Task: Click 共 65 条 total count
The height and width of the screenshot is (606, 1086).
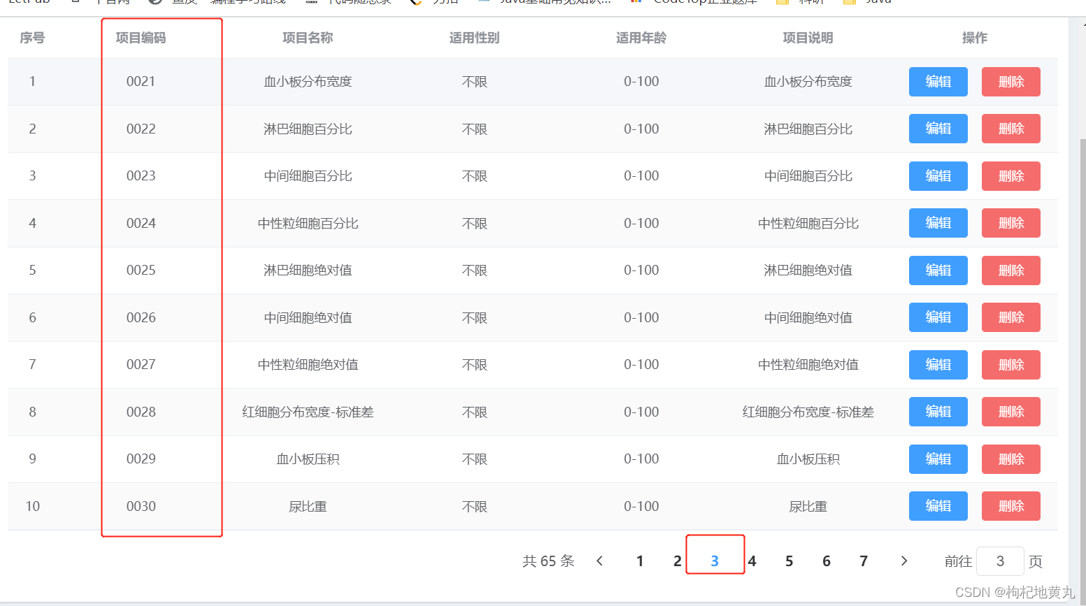Action: click(x=548, y=561)
